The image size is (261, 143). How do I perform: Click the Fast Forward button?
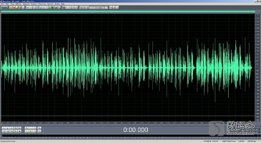12,131
